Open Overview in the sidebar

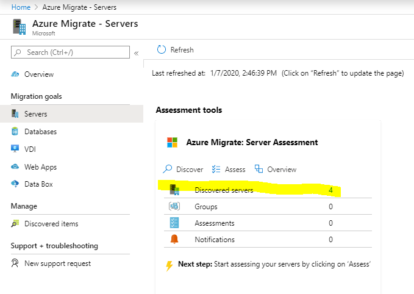tap(39, 74)
